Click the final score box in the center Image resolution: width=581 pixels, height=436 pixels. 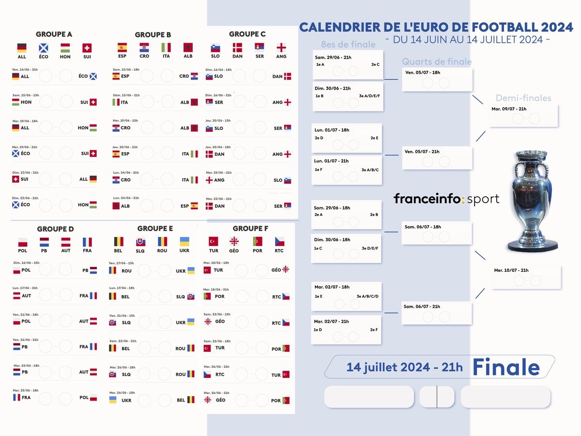[437, 397]
